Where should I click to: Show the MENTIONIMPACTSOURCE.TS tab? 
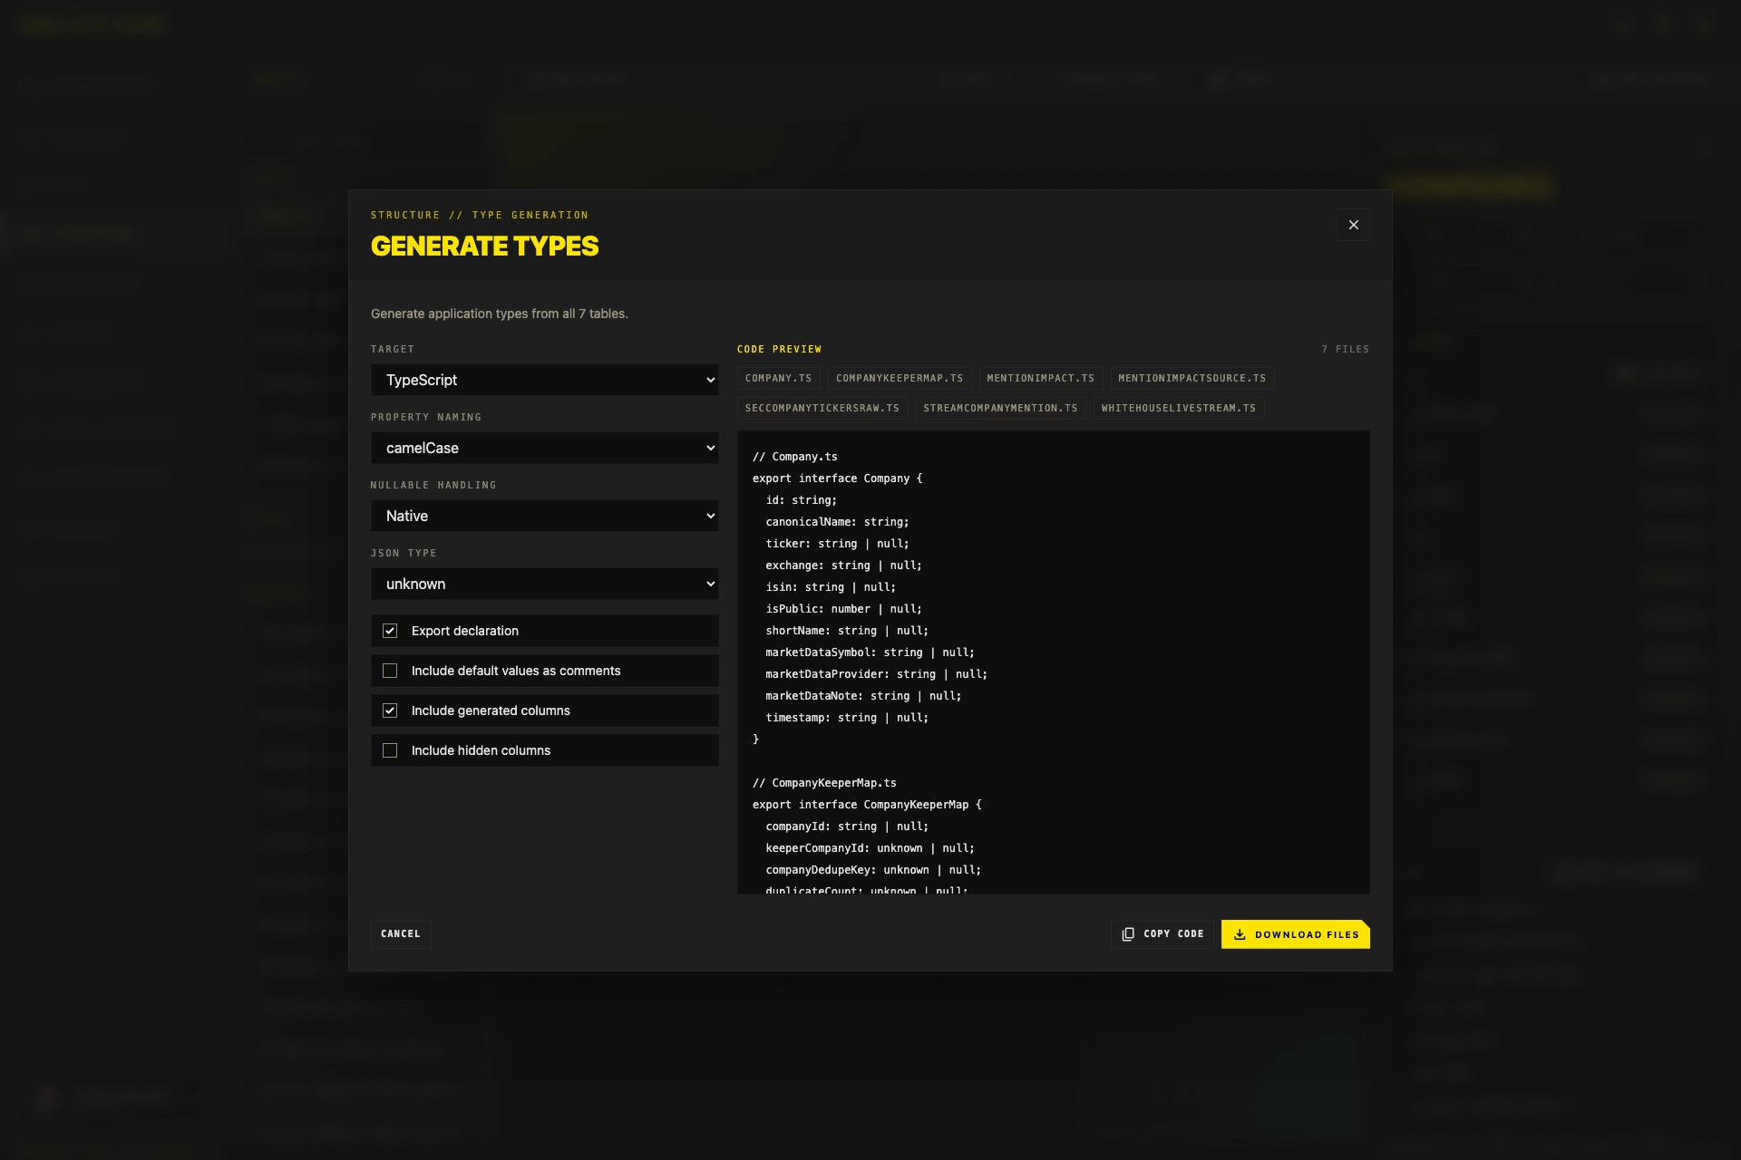(x=1192, y=378)
